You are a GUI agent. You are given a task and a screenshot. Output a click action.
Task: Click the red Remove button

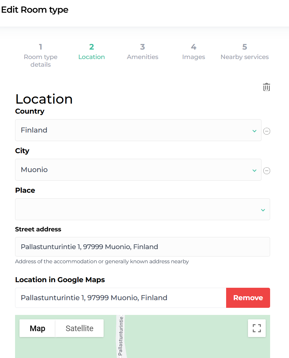click(x=248, y=298)
